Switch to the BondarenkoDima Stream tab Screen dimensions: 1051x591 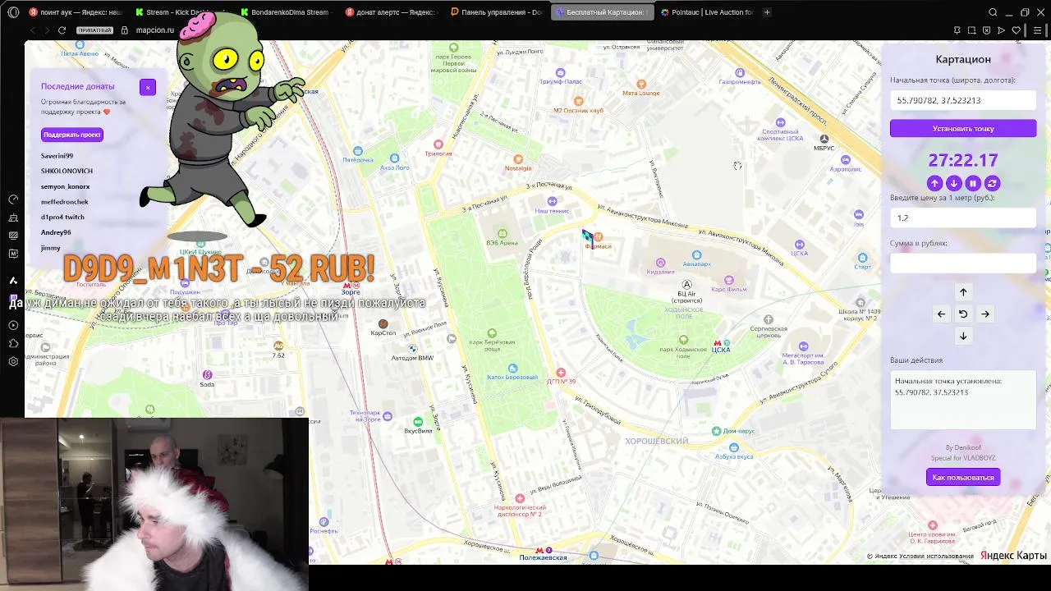286,12
